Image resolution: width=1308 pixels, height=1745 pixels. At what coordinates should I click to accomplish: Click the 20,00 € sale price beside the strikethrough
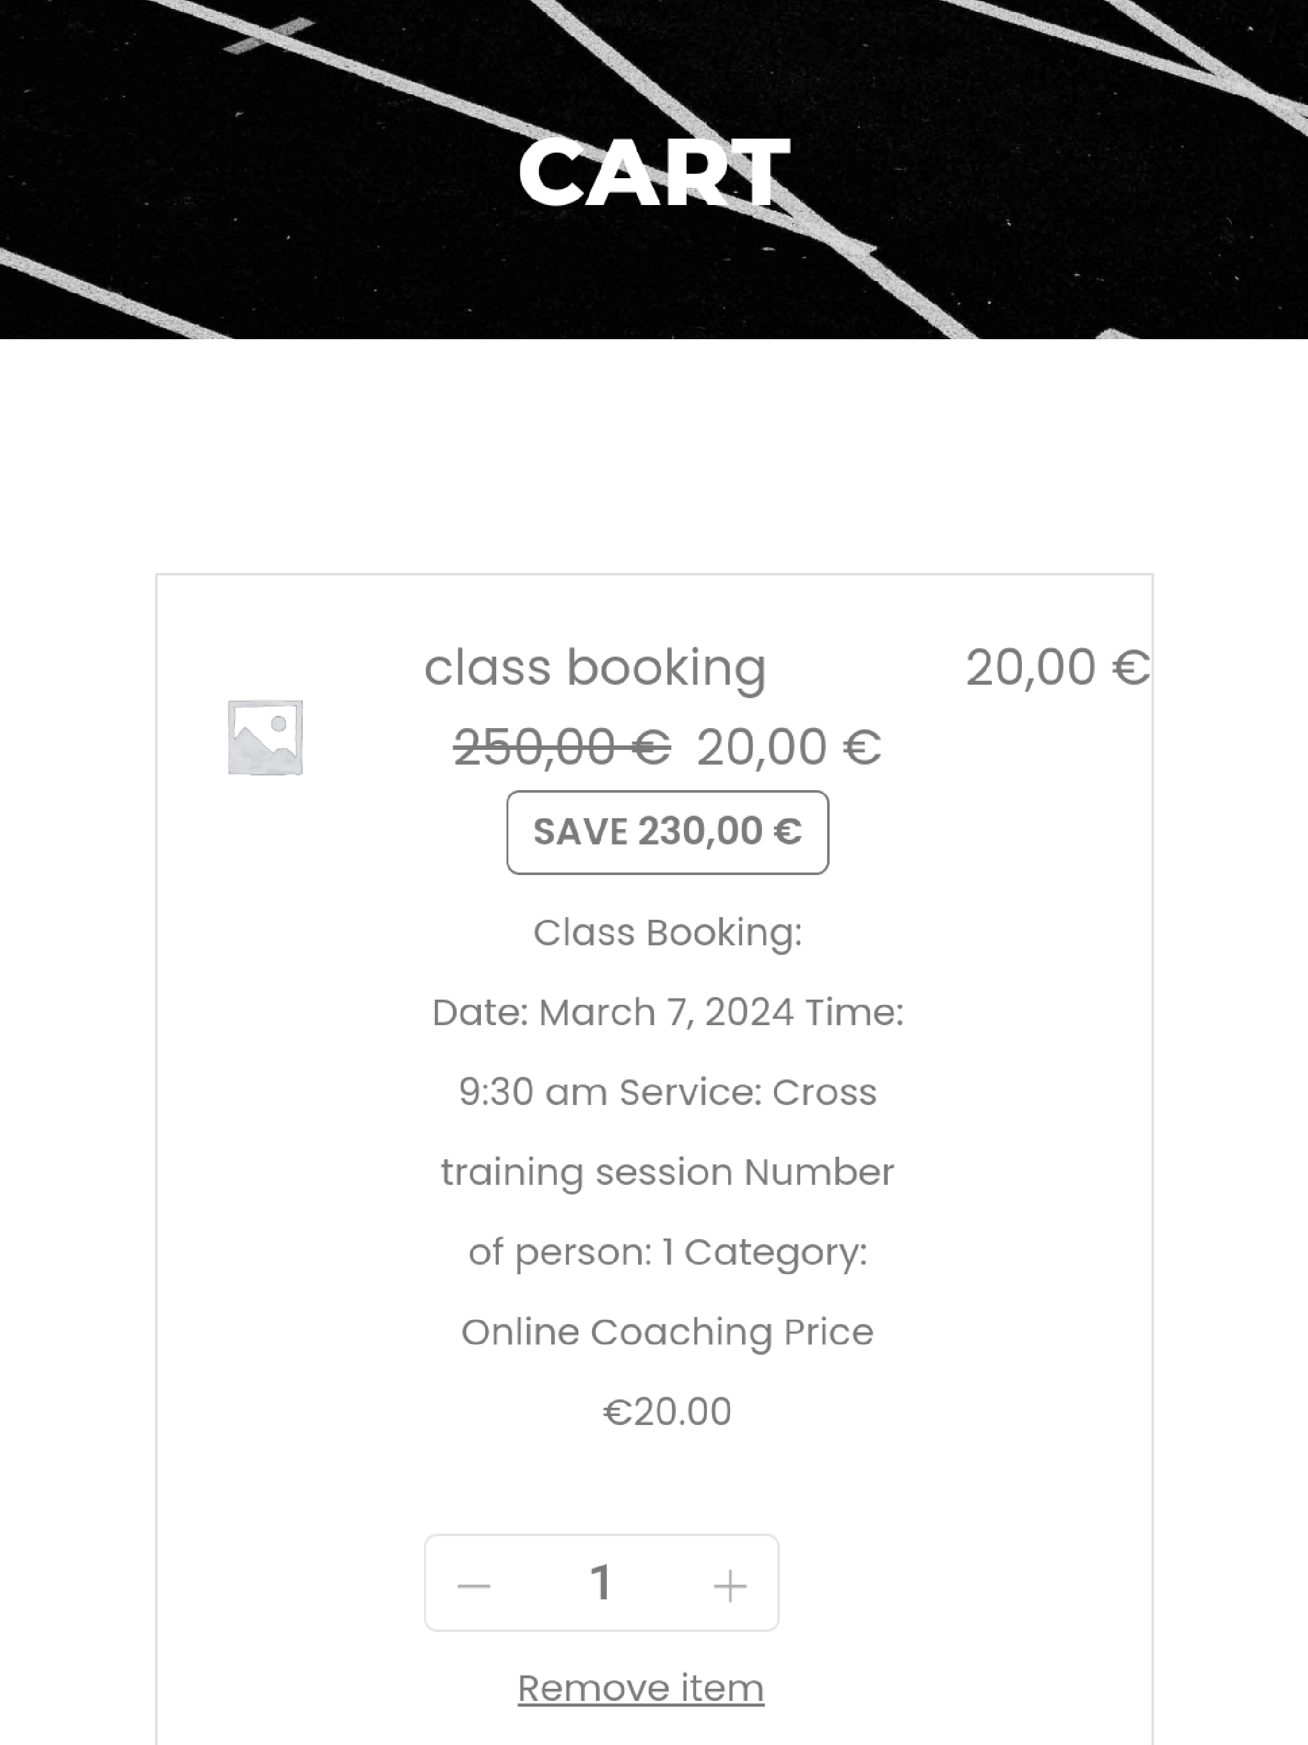789,746
